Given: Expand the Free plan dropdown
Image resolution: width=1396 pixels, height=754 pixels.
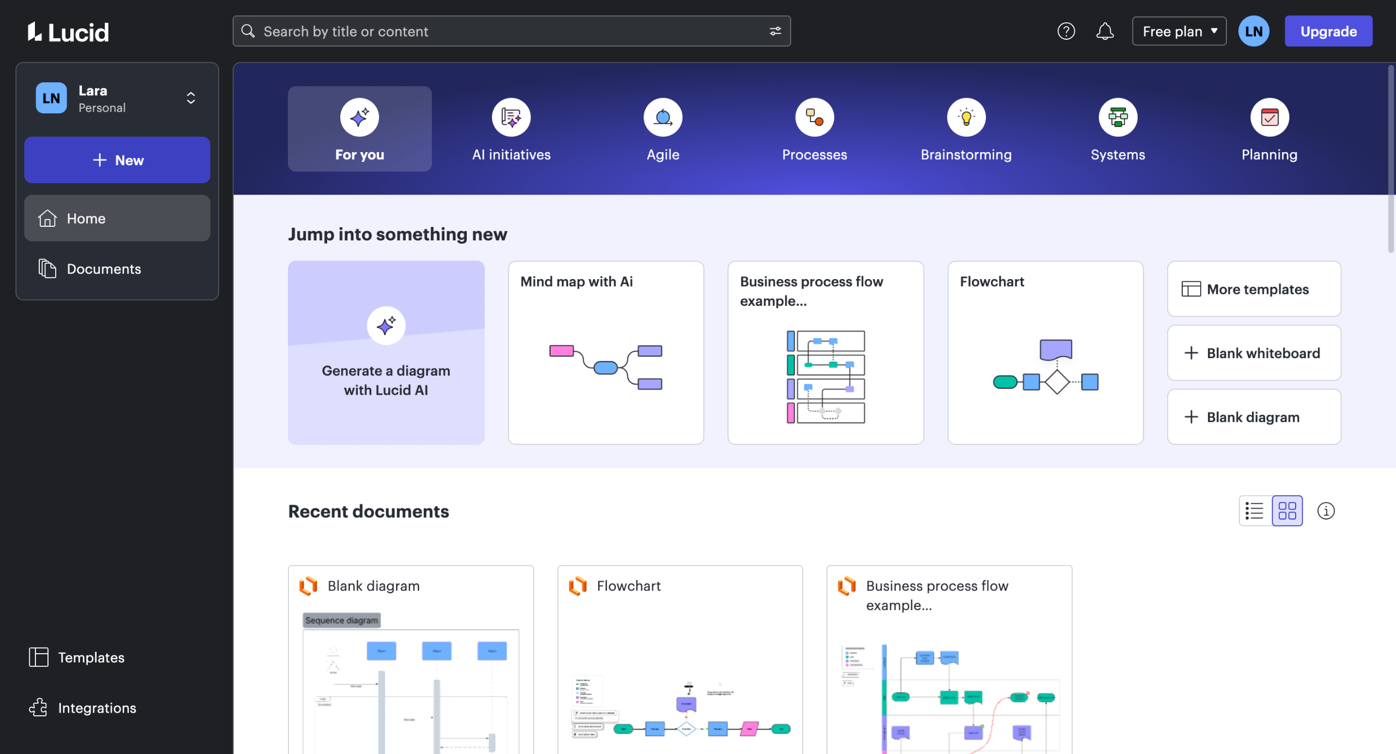Looking at the screenshot, I should (1179, 31).
